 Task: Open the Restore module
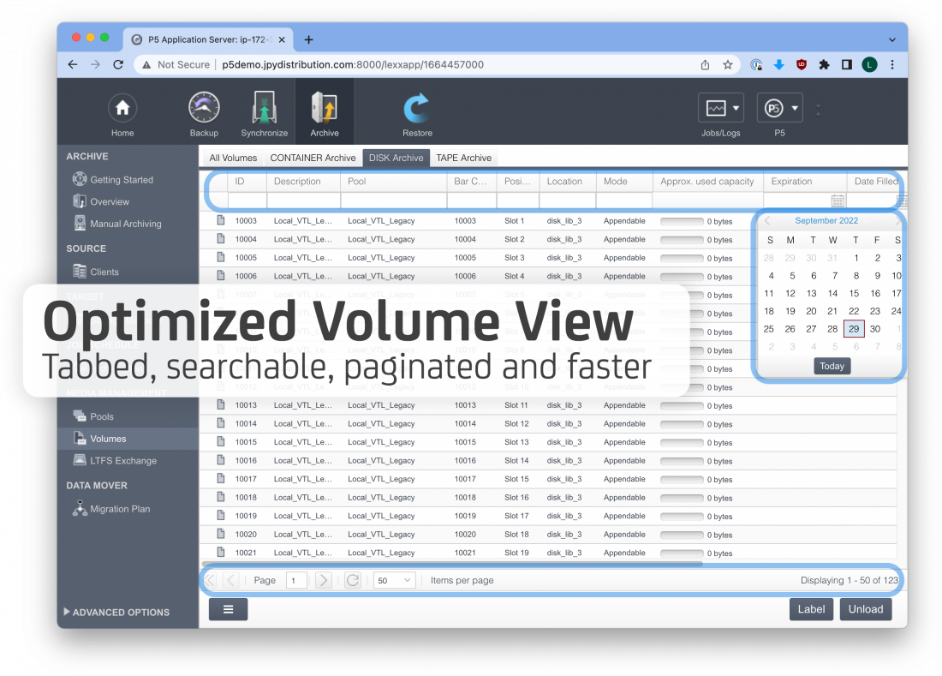(417, 116)
